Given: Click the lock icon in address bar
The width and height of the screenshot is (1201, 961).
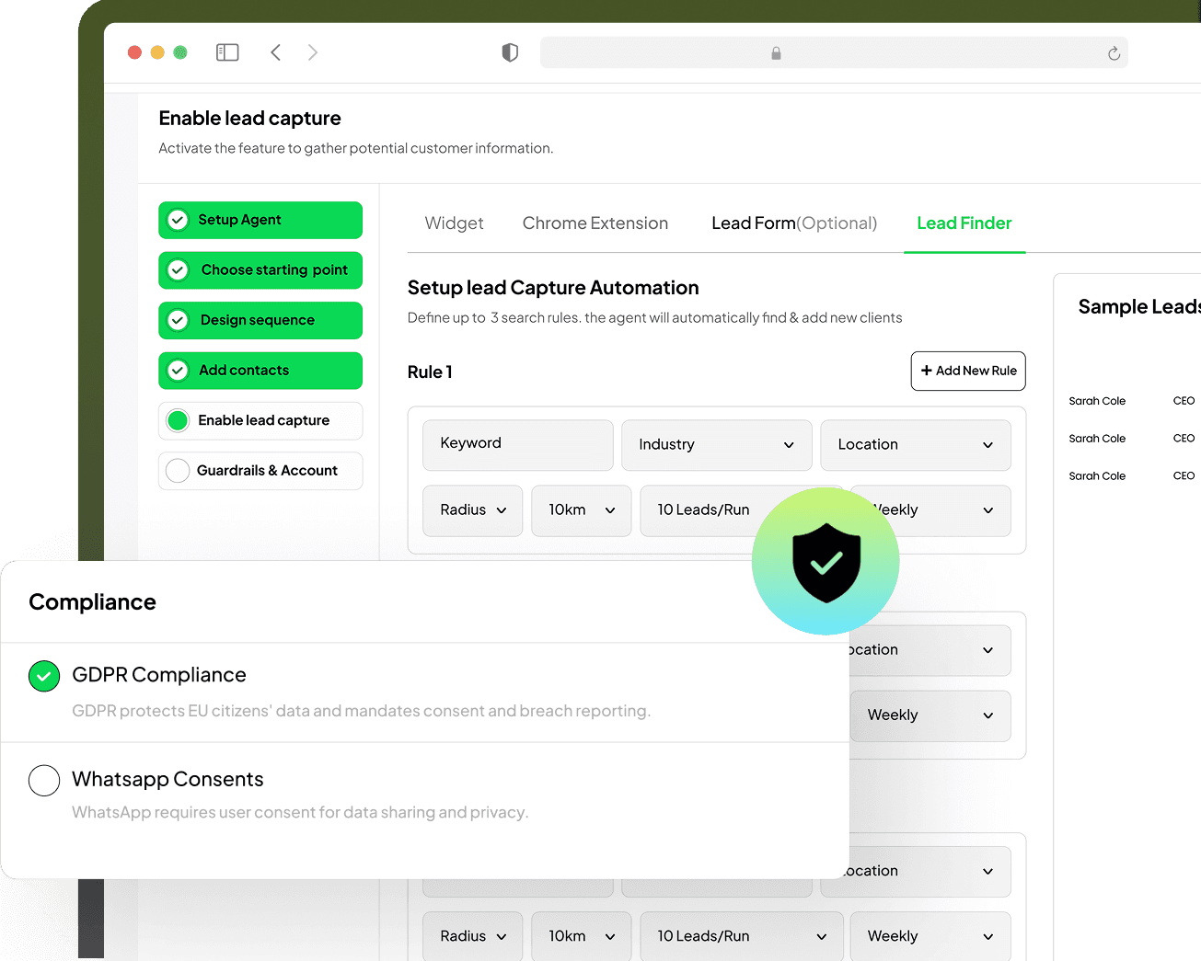Looking at the screenshot, I should pyautogui.click(x=776, y=53).
